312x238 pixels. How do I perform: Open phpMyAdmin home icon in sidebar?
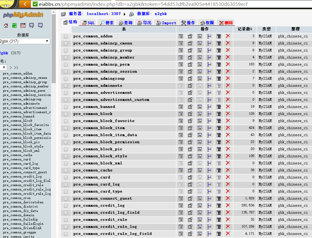tap(6, 25)
